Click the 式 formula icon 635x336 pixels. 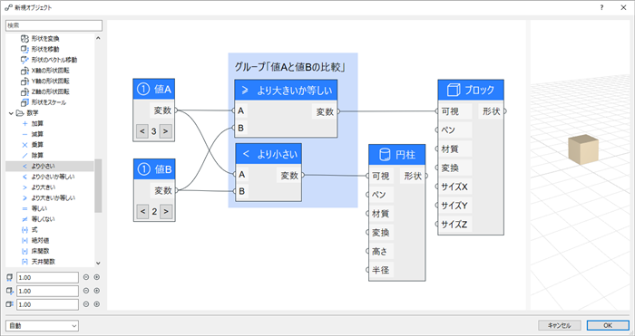(24, 230)
